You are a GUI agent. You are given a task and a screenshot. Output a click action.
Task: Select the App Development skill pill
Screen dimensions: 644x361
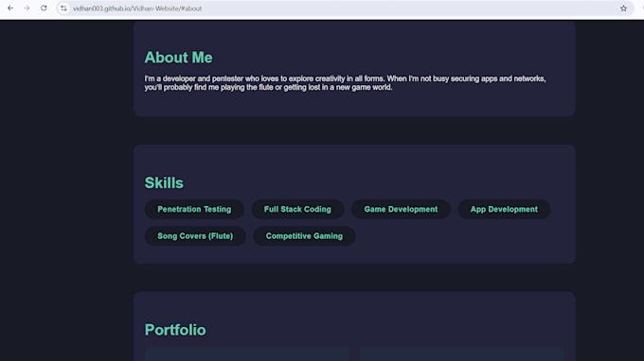[504, 210]
